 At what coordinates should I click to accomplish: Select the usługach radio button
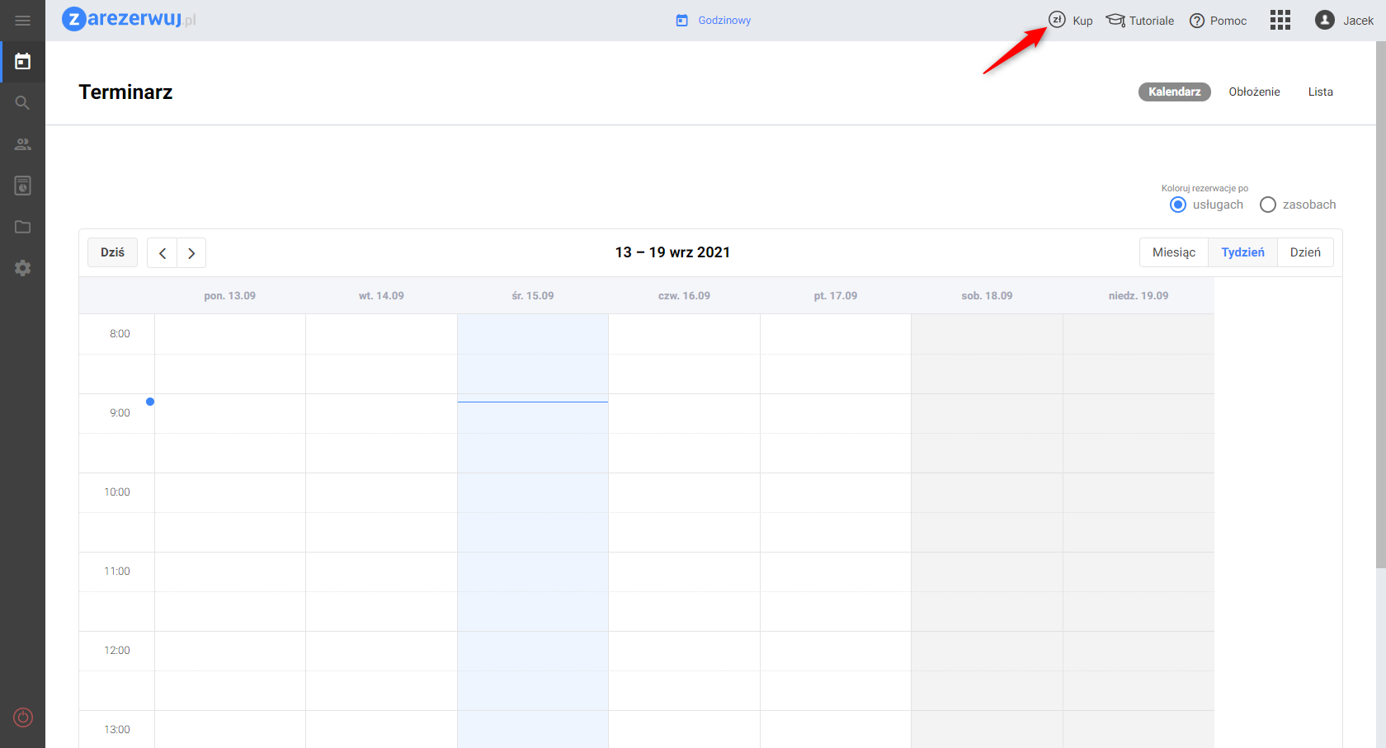pyautogui.click(x=1178, y=205)
